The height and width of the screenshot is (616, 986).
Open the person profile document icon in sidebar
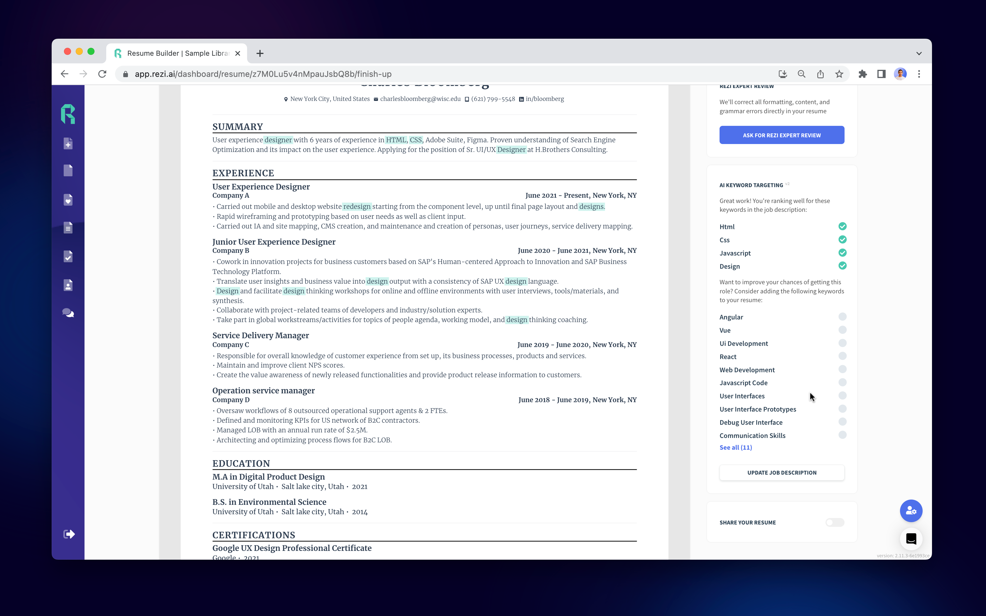(68, 285)
